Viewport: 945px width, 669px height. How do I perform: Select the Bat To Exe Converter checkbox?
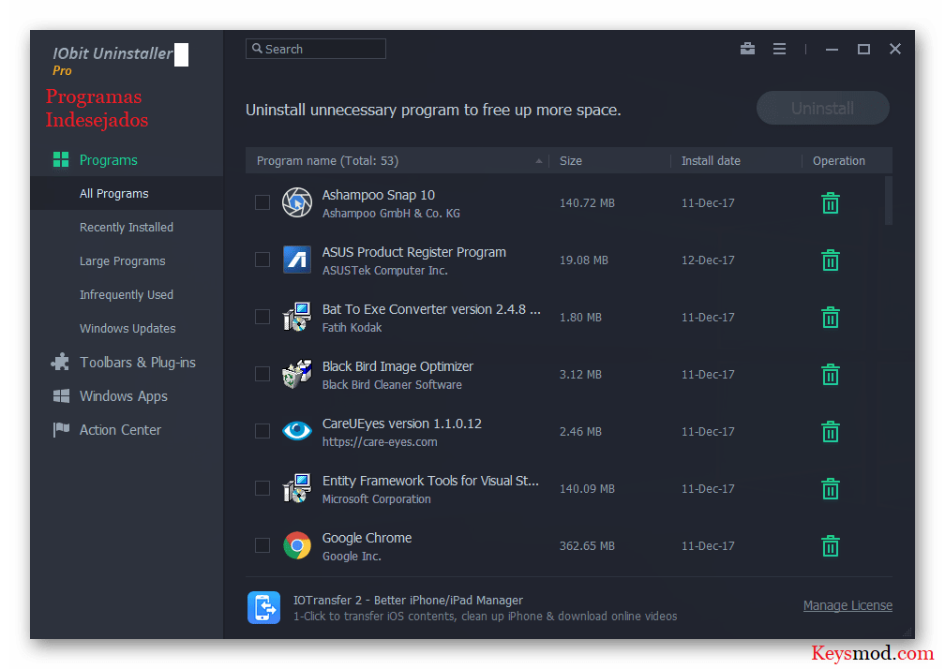tap(262, 317)
